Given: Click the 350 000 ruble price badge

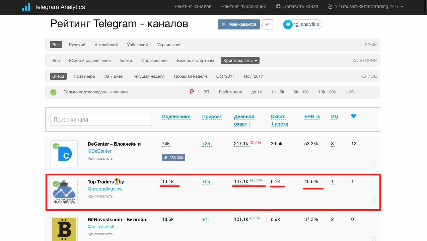Looking at the screenshot, I should point(173,157).
